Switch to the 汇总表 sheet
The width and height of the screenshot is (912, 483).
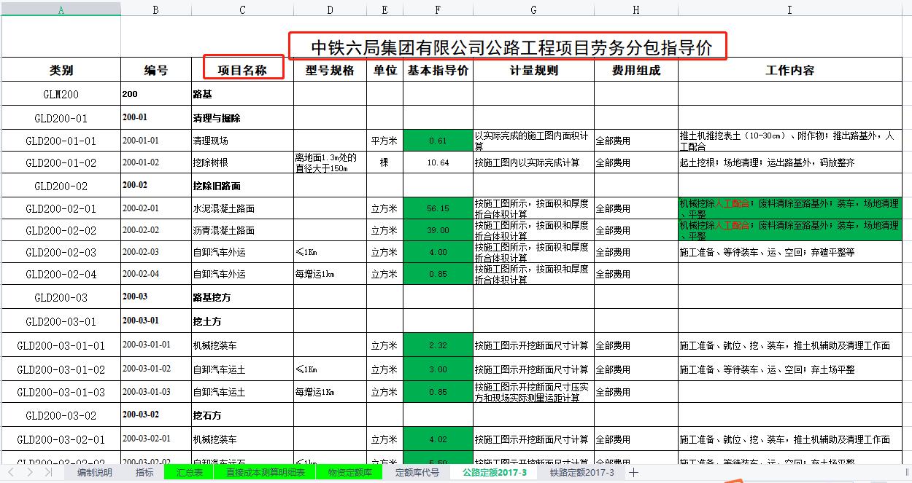188,472
